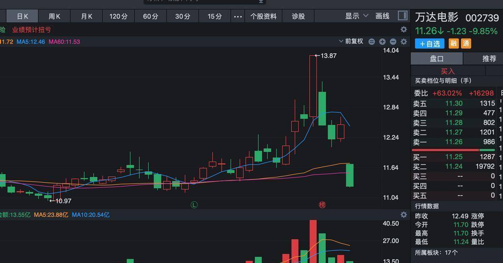Click the 榜 ranking badge on the chart
Viewport: 503px width, 263px height.
(322, 204)
